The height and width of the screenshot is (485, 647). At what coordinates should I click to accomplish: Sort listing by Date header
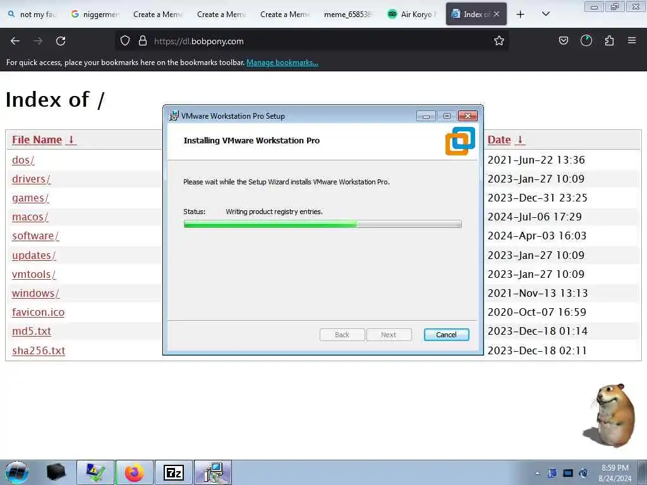point(506,140)
